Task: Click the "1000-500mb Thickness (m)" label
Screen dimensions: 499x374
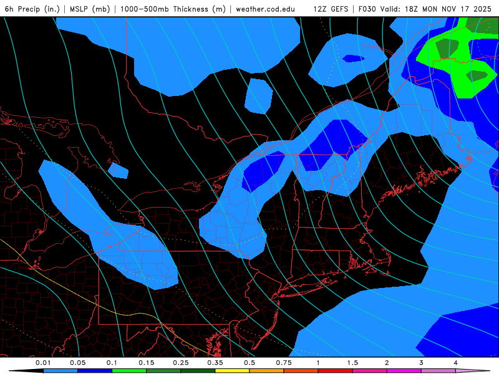Action: coord(173,9)
